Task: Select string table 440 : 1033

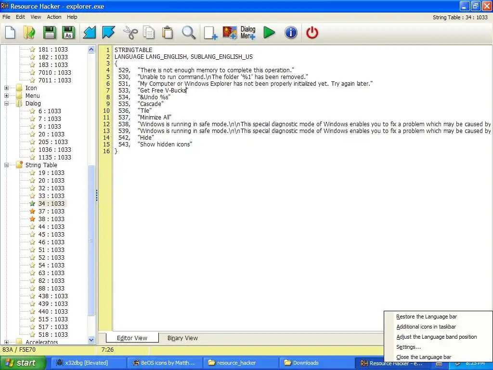Action: (x=53, y=312)
